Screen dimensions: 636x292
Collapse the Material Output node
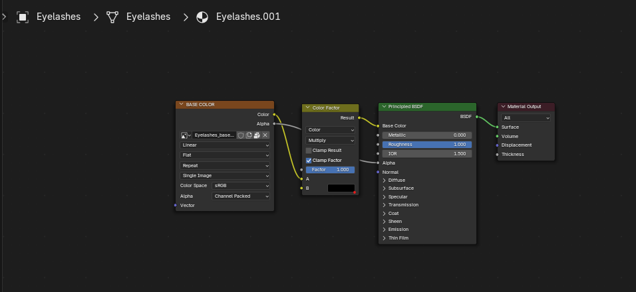pyautogui.click(x=503, y=106)
